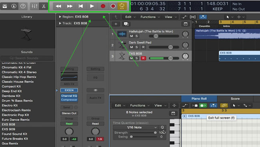
Task: Click the EXS24 instrument slot
Action: 69,90
